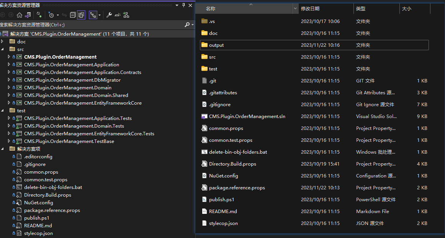This screenshot has width=445, height=238.
Task: Click the rightmost hierarchy icon in the toolbar
Action: (126, 15)
